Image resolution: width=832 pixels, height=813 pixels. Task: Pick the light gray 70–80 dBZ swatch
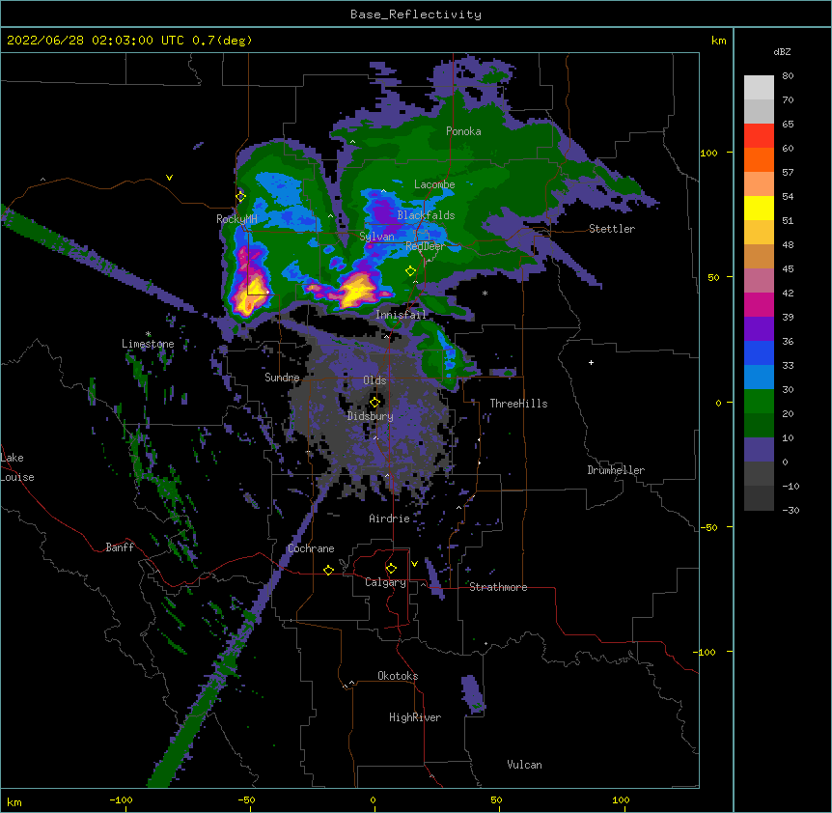pyautogui.click(x=759, y=88)
